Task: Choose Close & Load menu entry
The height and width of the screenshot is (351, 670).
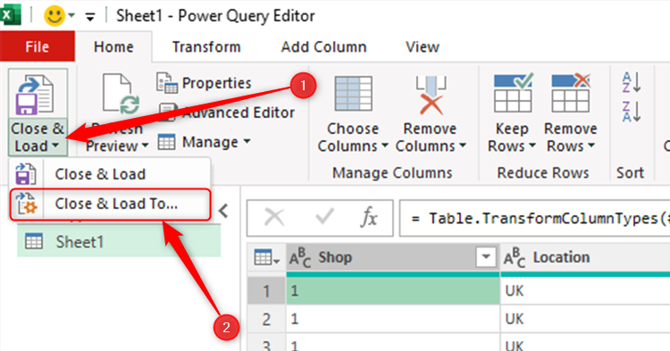Action: click(x=110, y=174)
